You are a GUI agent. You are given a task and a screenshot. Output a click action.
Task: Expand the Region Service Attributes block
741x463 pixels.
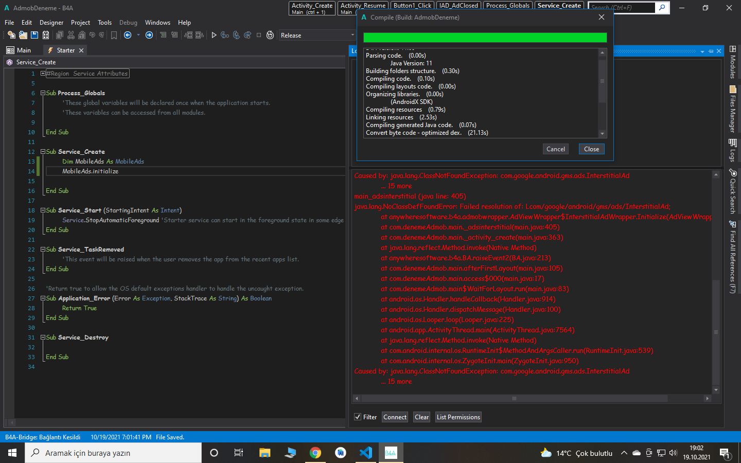pyautogui.click(x=43, y=74)
